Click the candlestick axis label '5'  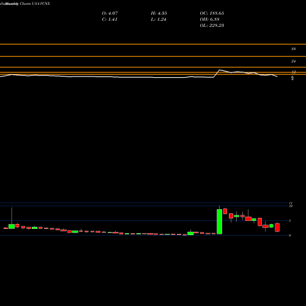point(290,221)
